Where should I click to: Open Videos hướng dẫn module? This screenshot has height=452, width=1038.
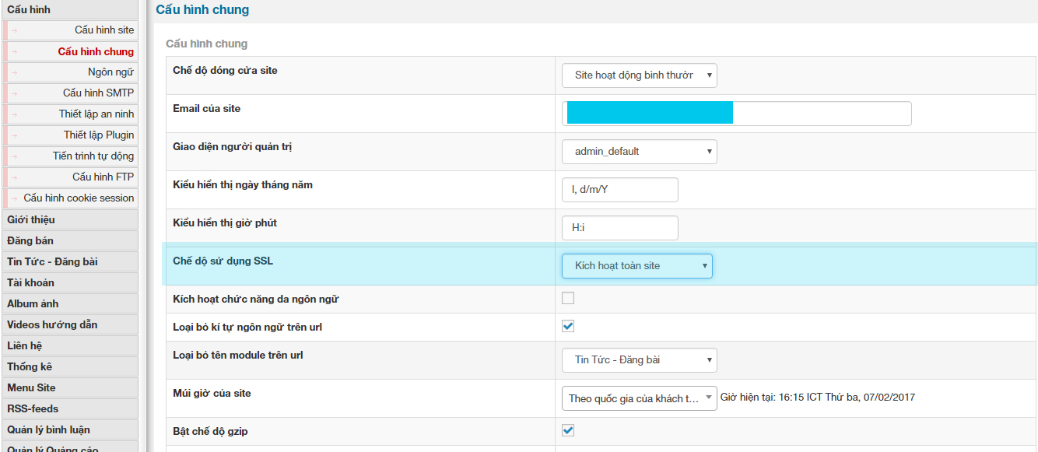pyautogui.click(x=69, y=324)
